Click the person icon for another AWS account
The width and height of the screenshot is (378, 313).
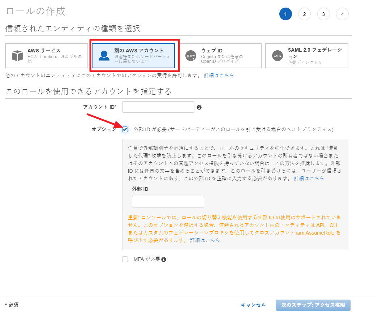[104, 55]
